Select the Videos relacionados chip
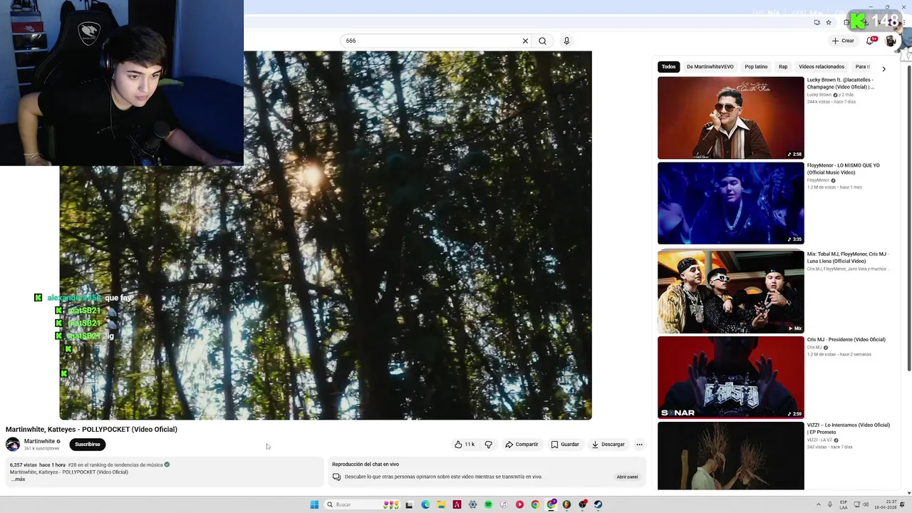This screenshot has width=912, height=513. coord(822,67)
